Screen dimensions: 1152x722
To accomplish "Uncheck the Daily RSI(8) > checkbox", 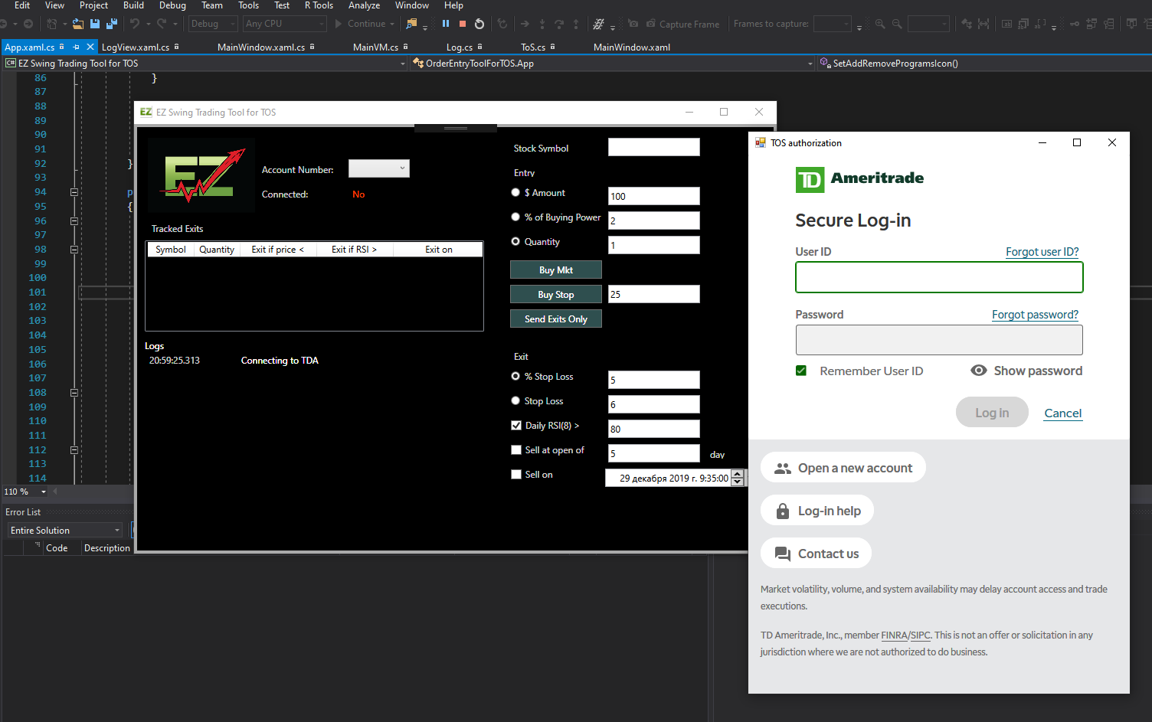I will (516, 425).
